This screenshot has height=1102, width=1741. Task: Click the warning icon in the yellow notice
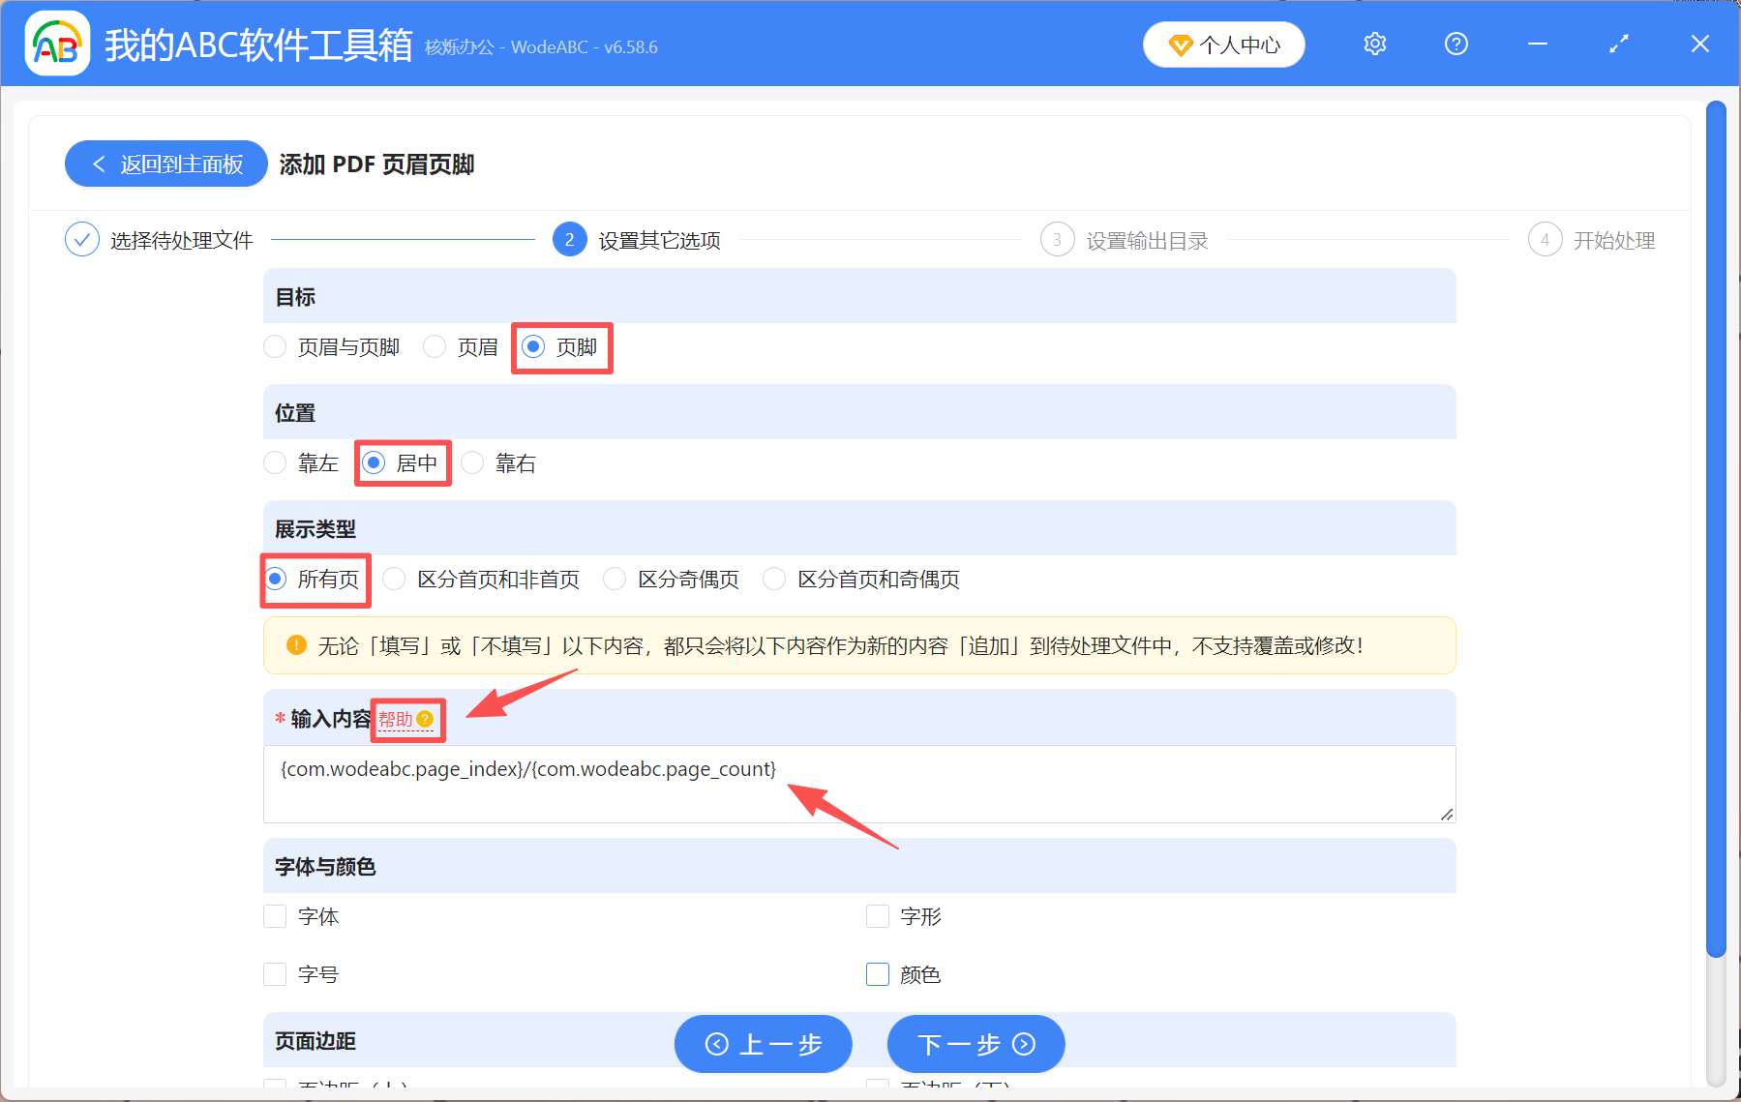coord(295,645)
